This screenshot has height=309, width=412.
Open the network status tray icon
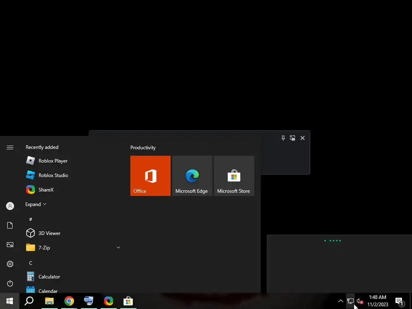350,301
